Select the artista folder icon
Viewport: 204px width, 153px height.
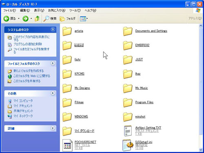coord(67,31)
